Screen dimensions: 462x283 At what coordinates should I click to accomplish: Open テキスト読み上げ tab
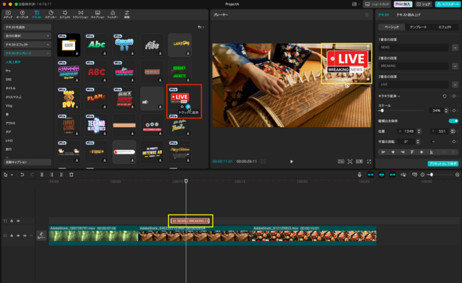[x=408, y=14]
